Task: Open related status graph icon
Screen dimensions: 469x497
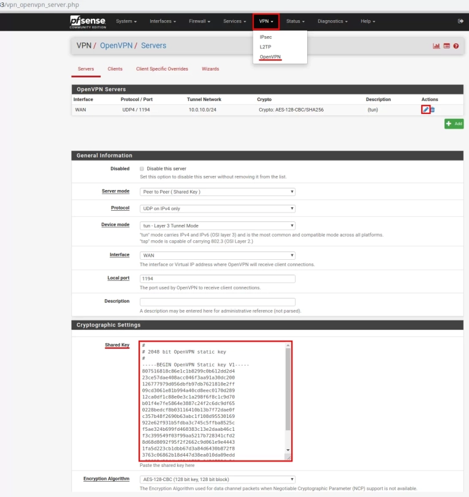Action: (x=437, y=46)
